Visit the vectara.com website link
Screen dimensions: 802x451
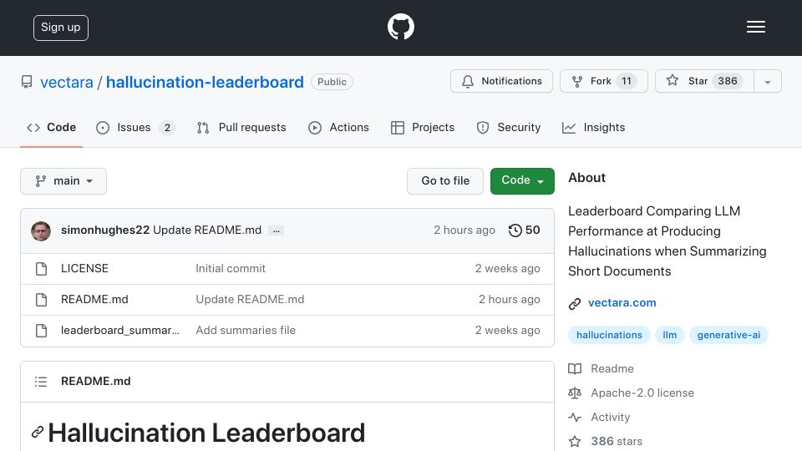click(x=622, y=302)
